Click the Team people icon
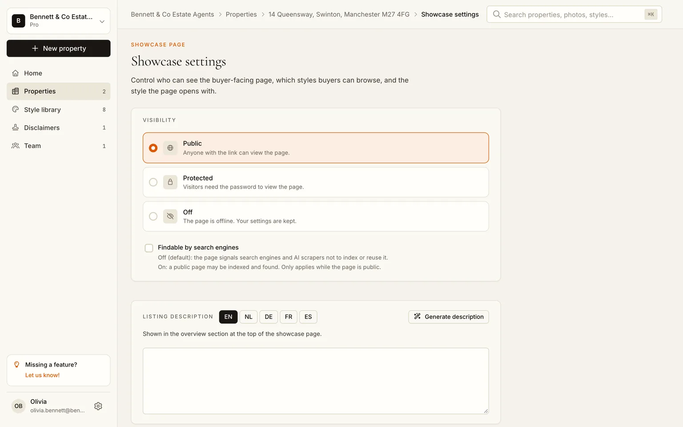The height and width of the screenshot is (427, 683). coord(16,146)
